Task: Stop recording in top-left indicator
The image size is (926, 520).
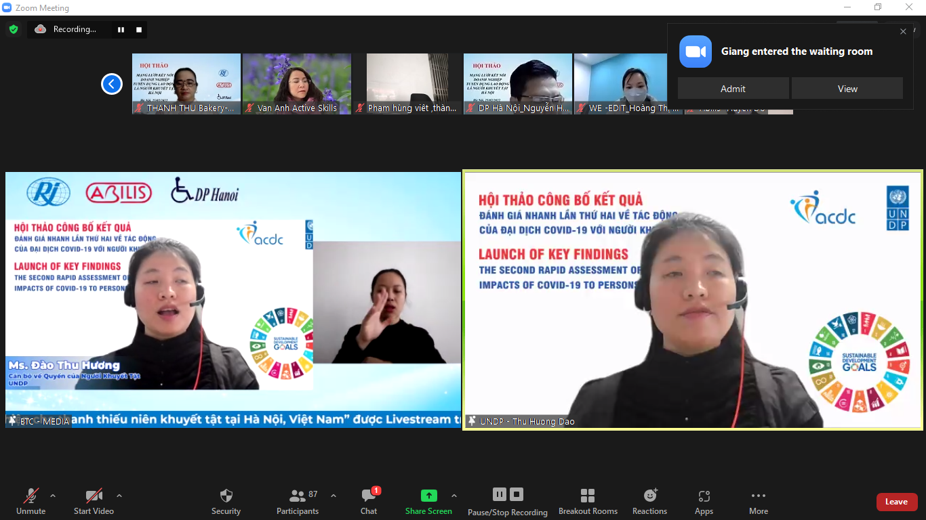Action: (139, 29)
